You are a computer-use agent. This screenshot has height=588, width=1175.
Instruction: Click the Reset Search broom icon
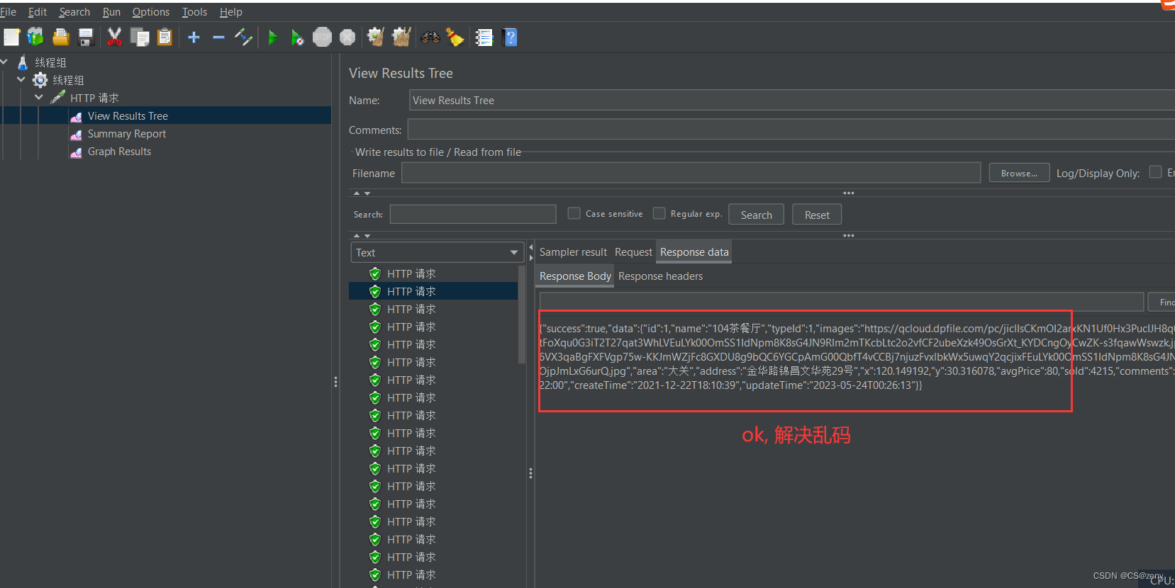[x=455, y=37]
